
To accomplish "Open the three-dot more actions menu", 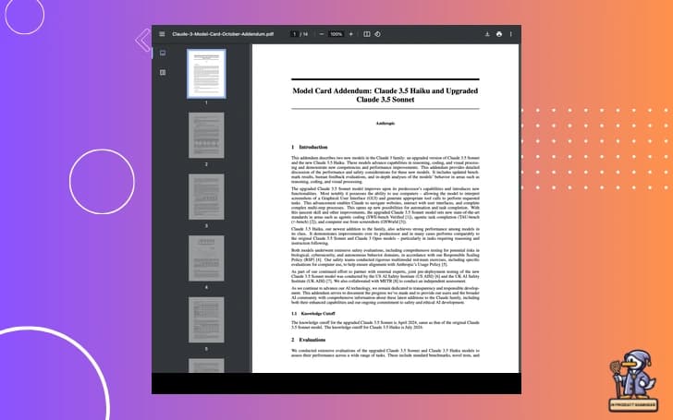I will tap(510, 34).
